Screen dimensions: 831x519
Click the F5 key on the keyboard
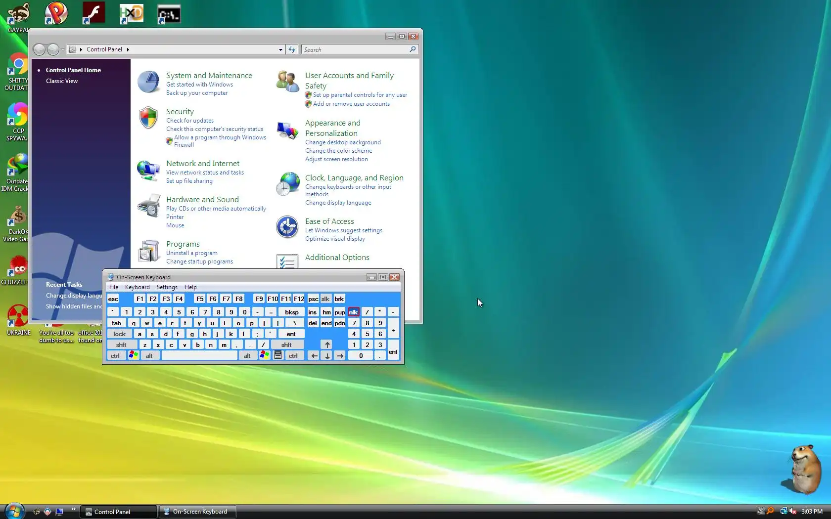tap(200, 299)
